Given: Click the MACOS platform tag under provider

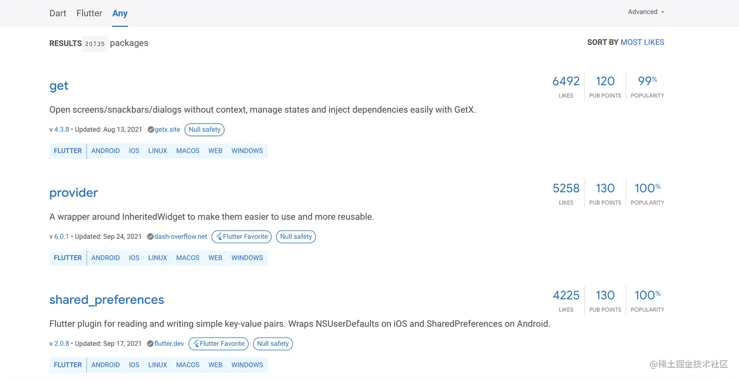Looking at the screenshot, I should point(188,258).
